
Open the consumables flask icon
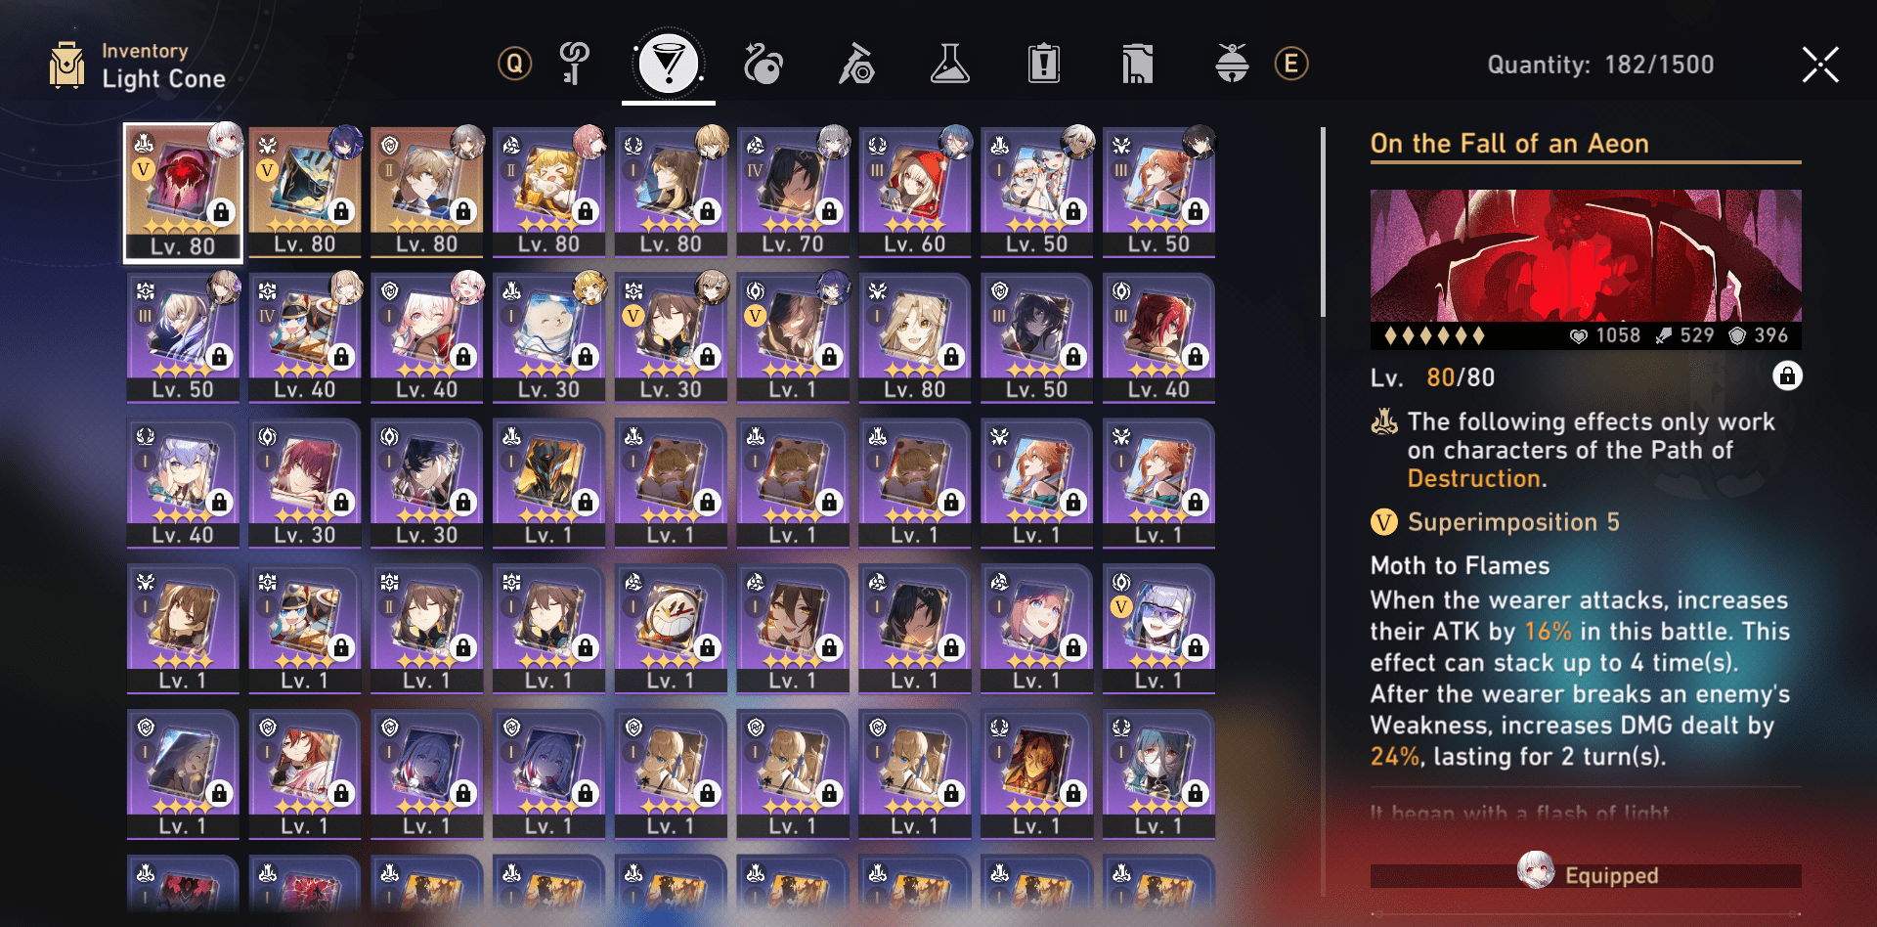point(950,65)
